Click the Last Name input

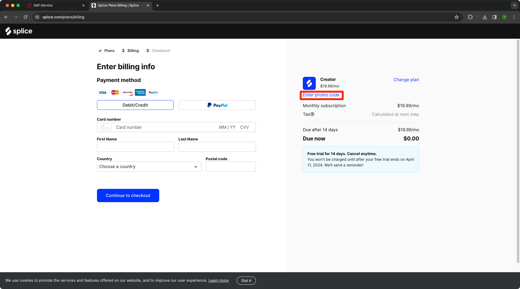point(217,147)
